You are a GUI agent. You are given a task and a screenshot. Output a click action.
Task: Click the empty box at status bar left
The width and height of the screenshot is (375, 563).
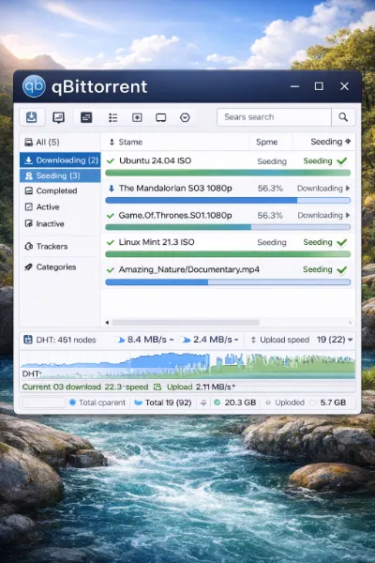click(x=43, y=403)
